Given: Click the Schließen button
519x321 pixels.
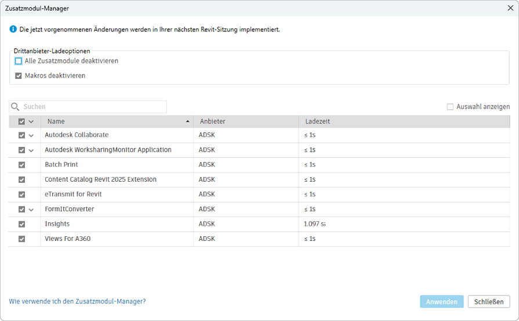Looking at the screenshot, I should (x=489, y=302).
